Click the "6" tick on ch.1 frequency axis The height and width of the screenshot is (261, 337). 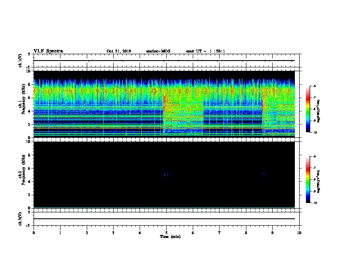[x=30, y=98]
